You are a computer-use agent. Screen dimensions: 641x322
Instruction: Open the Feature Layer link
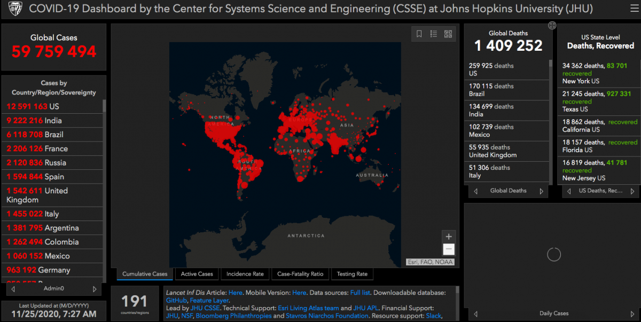(x=209, y=301)
